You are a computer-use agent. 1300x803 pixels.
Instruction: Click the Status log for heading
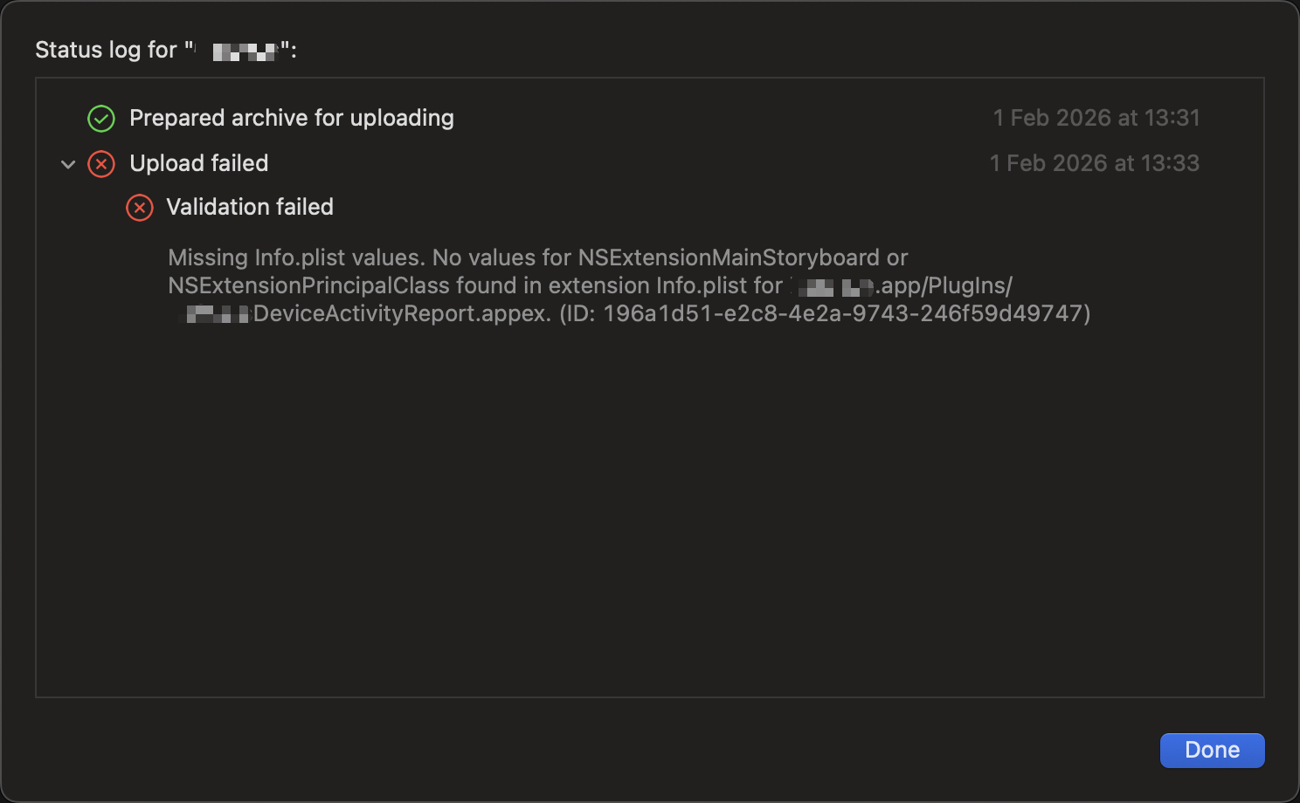coord(106,50)
